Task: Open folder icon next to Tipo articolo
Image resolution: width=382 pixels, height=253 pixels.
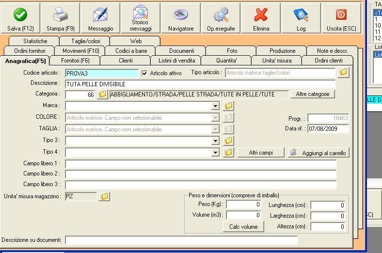Action: tap(343, 72)
